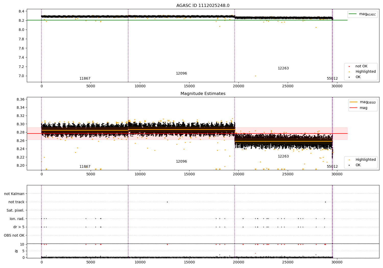This screenshot has width=383, height=268.
Task: Click x-axis tick '5000' under the bottom plot
Action: tap(91, 262)
